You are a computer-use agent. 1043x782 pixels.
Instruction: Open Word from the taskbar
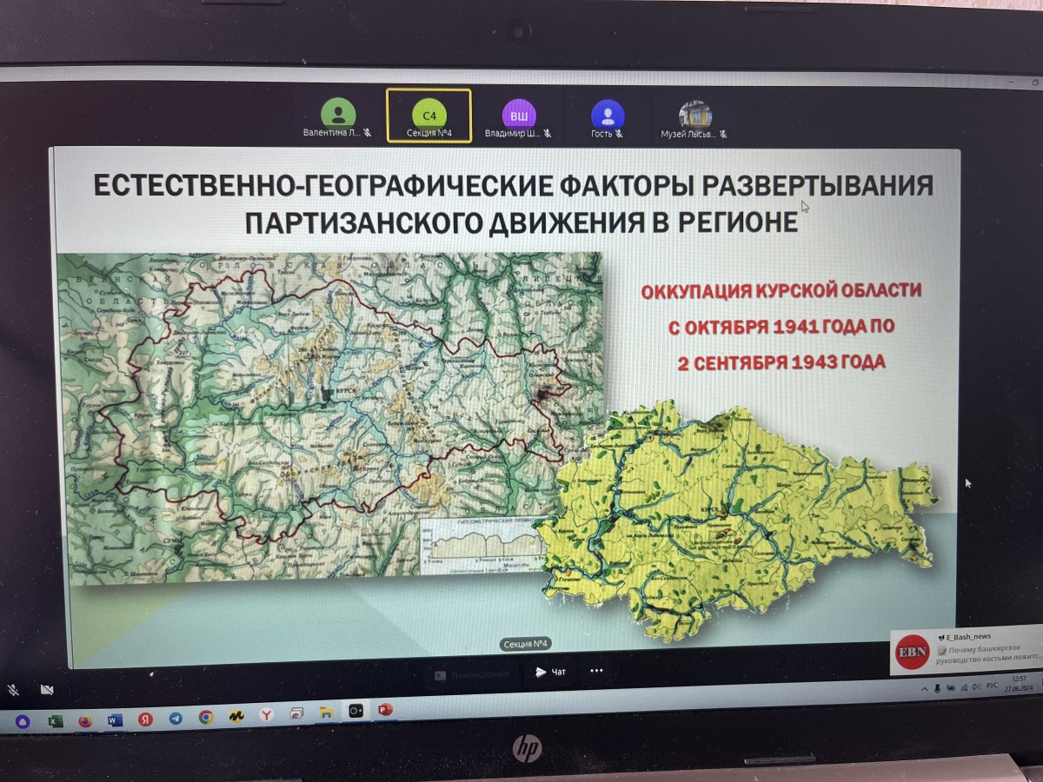tap(115, 719)
